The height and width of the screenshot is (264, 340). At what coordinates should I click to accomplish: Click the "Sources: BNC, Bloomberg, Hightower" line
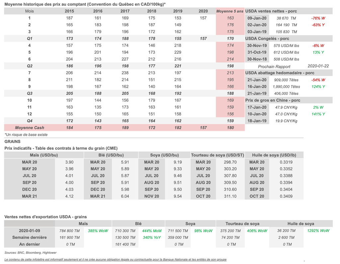click(31, 252)
